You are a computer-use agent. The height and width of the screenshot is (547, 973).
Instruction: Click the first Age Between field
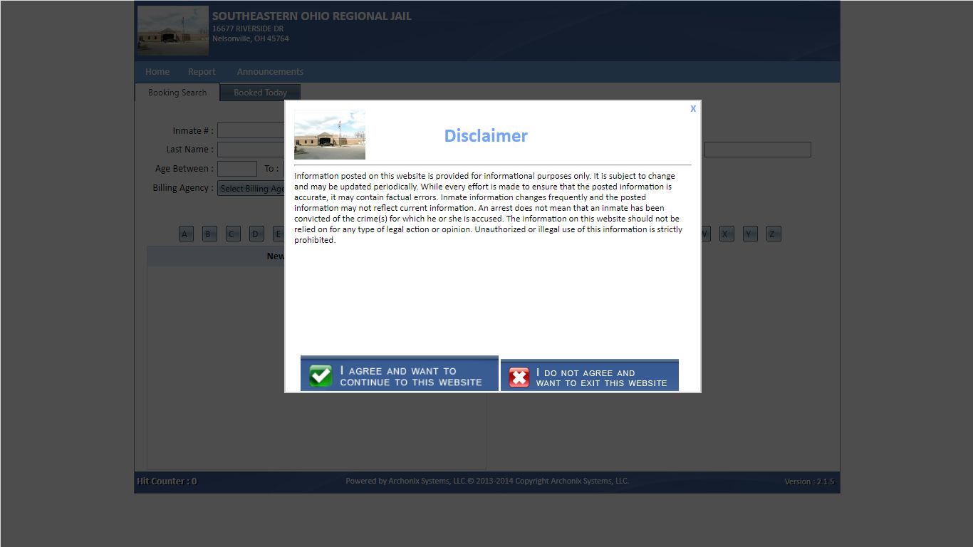236,169
